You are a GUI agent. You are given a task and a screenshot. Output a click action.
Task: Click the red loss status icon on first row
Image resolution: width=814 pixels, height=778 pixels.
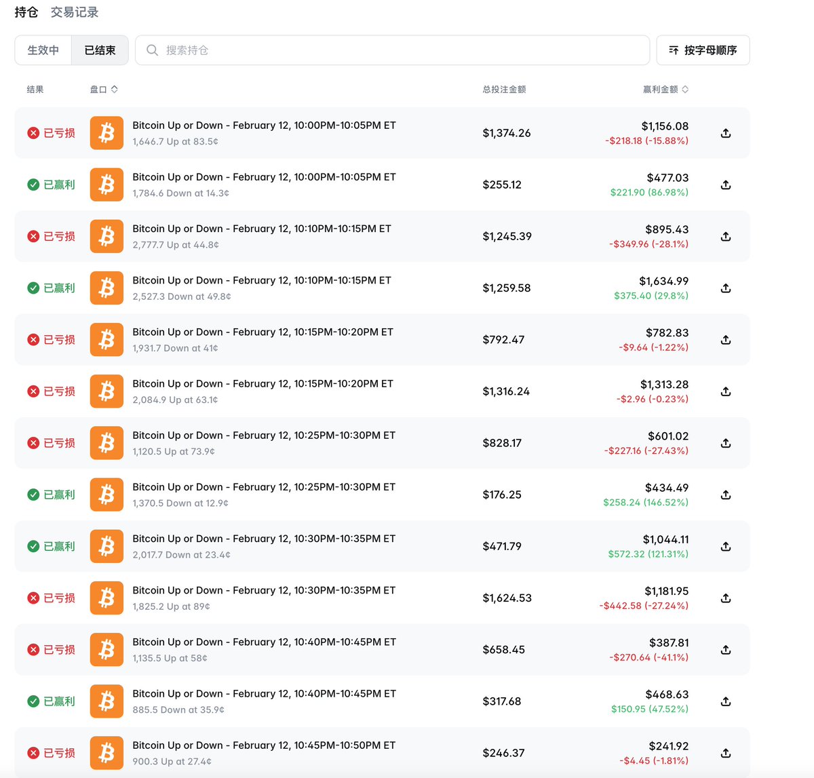pos(33,133)
